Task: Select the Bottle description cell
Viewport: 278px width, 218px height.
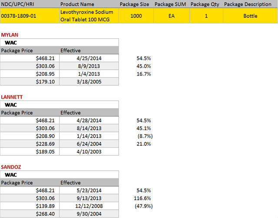Action: pyautogui.click(x=250, y=16)
